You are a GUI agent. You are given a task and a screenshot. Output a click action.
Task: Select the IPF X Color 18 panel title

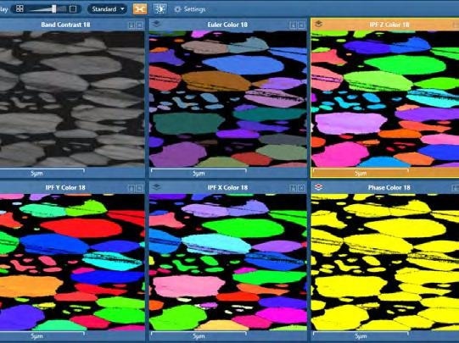[227, 187]
